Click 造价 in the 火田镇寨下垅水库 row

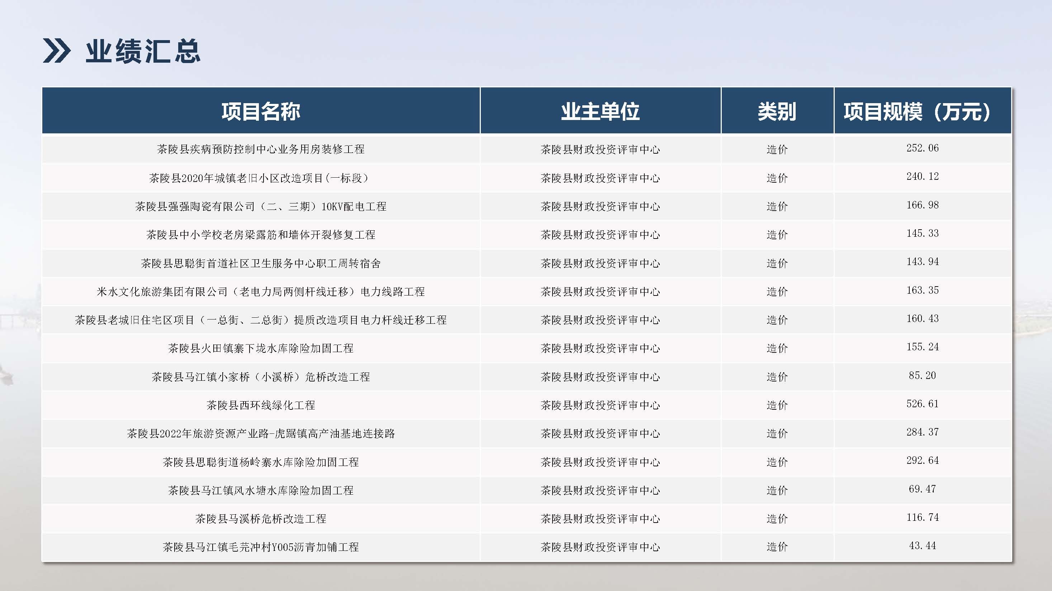click(777, 348)
